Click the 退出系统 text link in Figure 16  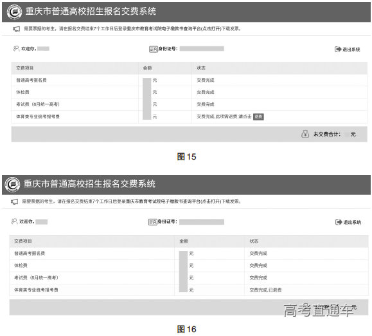[352, 223]
